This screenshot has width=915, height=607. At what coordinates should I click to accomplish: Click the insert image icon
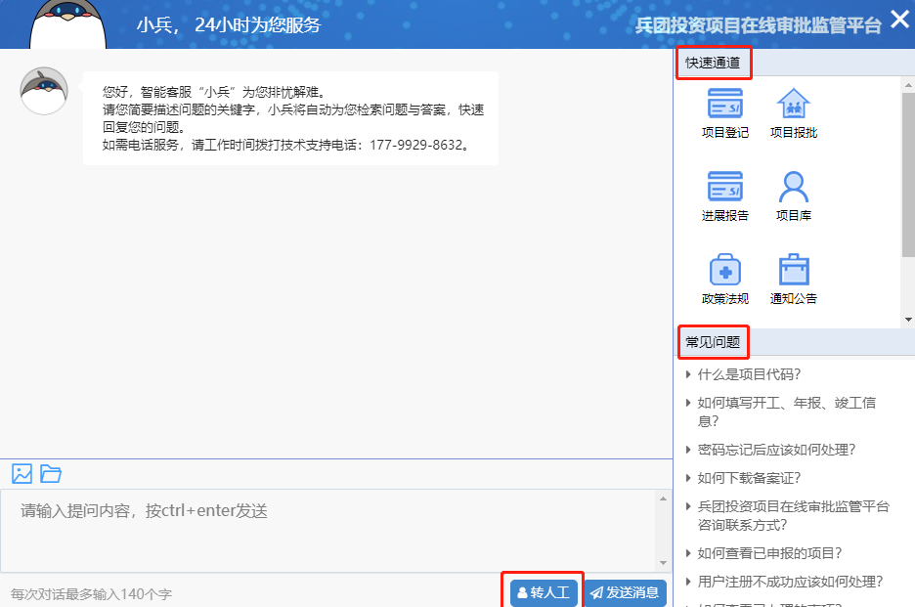[22, 474]
